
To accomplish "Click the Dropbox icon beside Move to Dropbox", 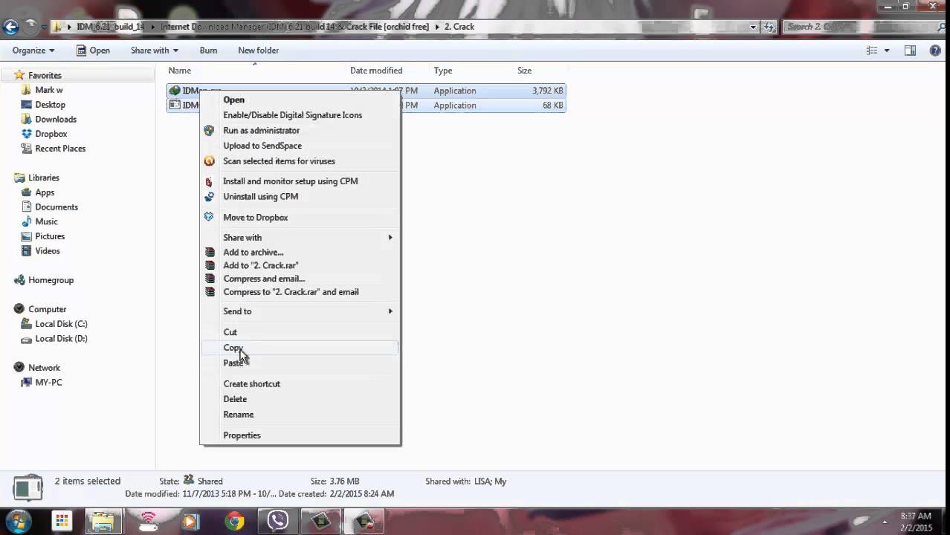I will click(x=209, y=217).
